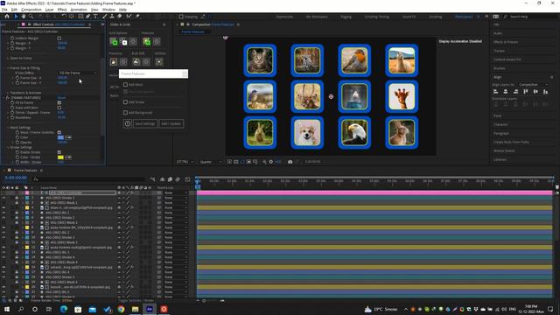Screen dimensions: 560x315
Task: Toggle the Uniform Margin checkbox
Action: [x=59, y=38]
